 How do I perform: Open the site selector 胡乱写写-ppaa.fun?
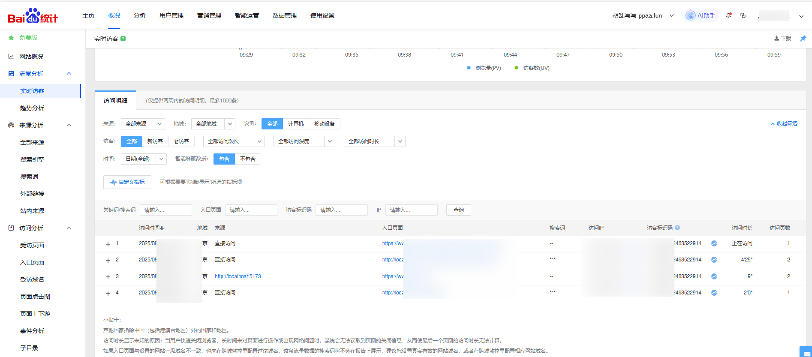(643, 15)
